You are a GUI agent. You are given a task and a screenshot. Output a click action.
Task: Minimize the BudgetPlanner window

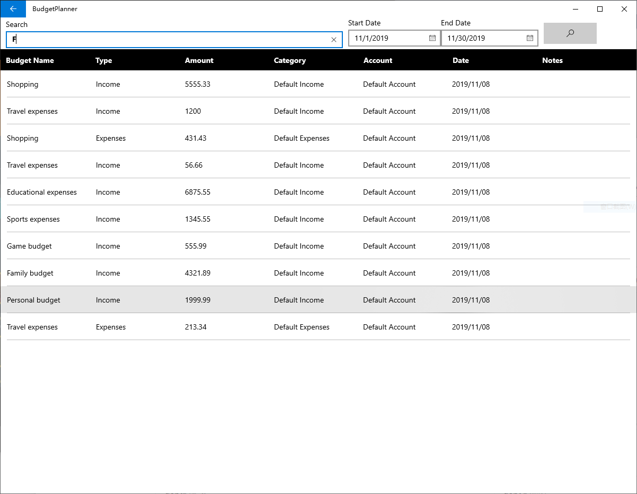(576, 8)
